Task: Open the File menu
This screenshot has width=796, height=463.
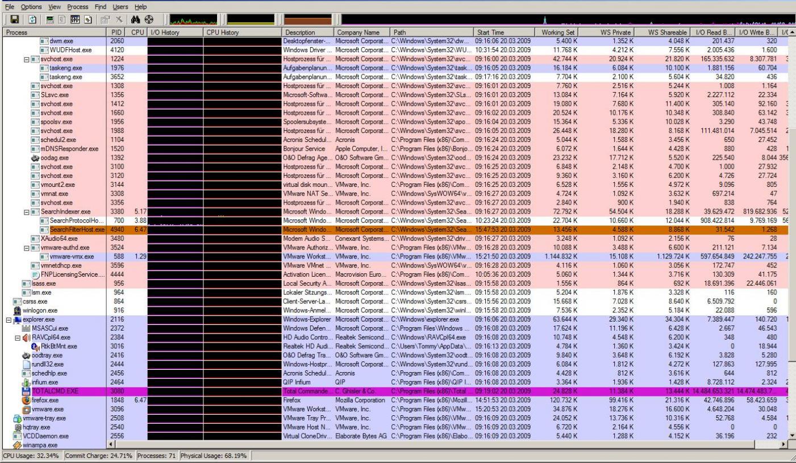Action: [x=9, y=7]
